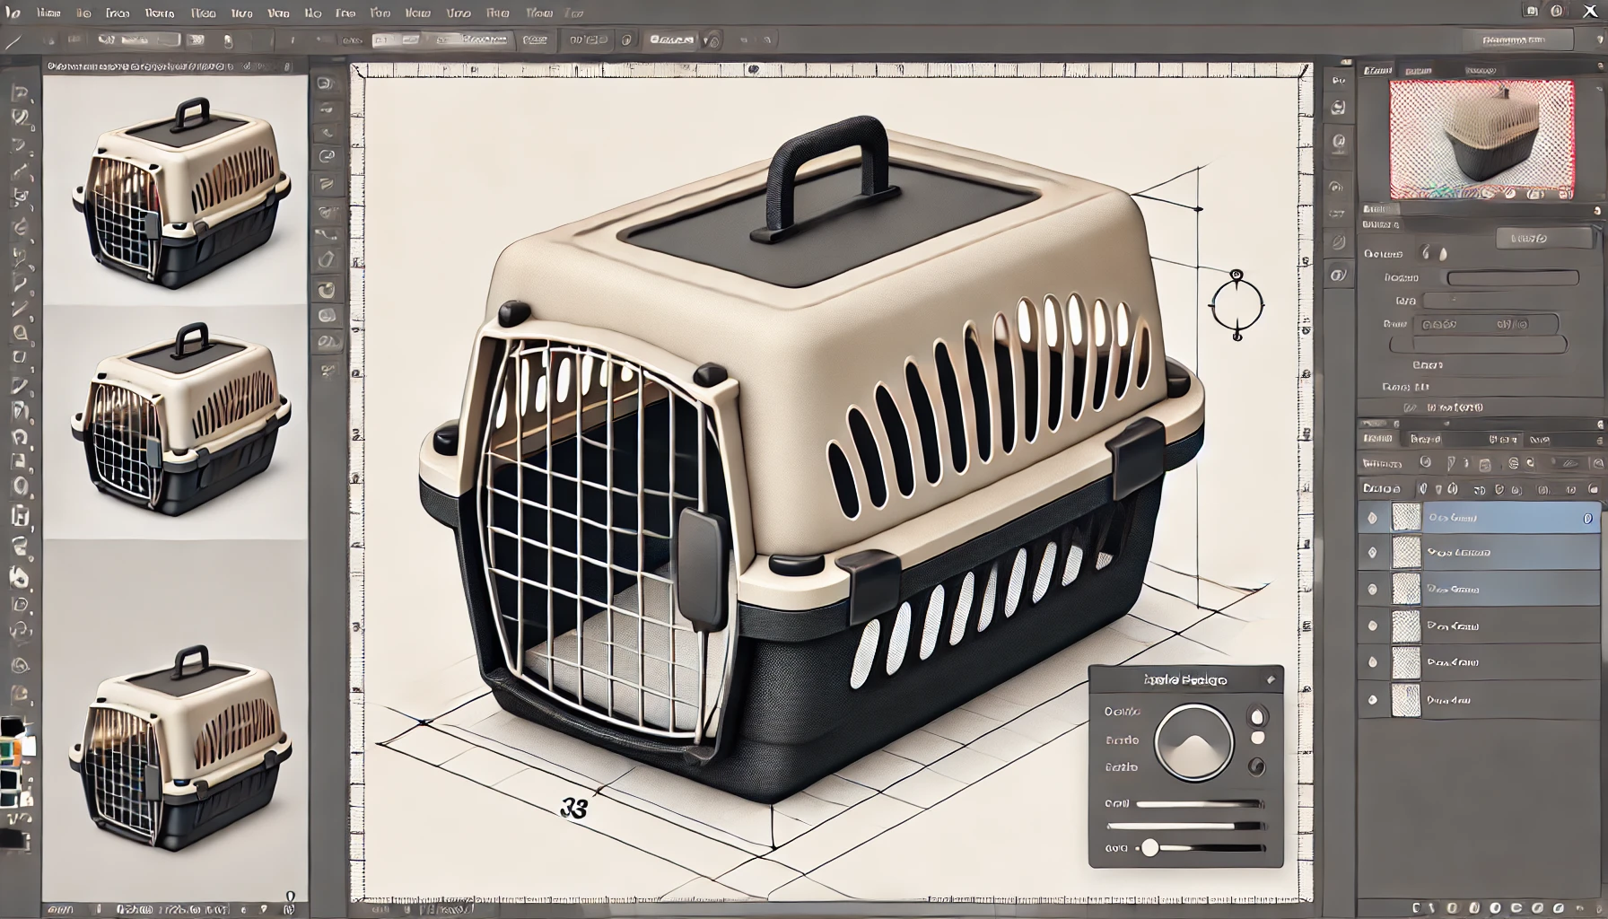
Task: Switch to the second tab in the layers panel
Action: pos(1425,439)
